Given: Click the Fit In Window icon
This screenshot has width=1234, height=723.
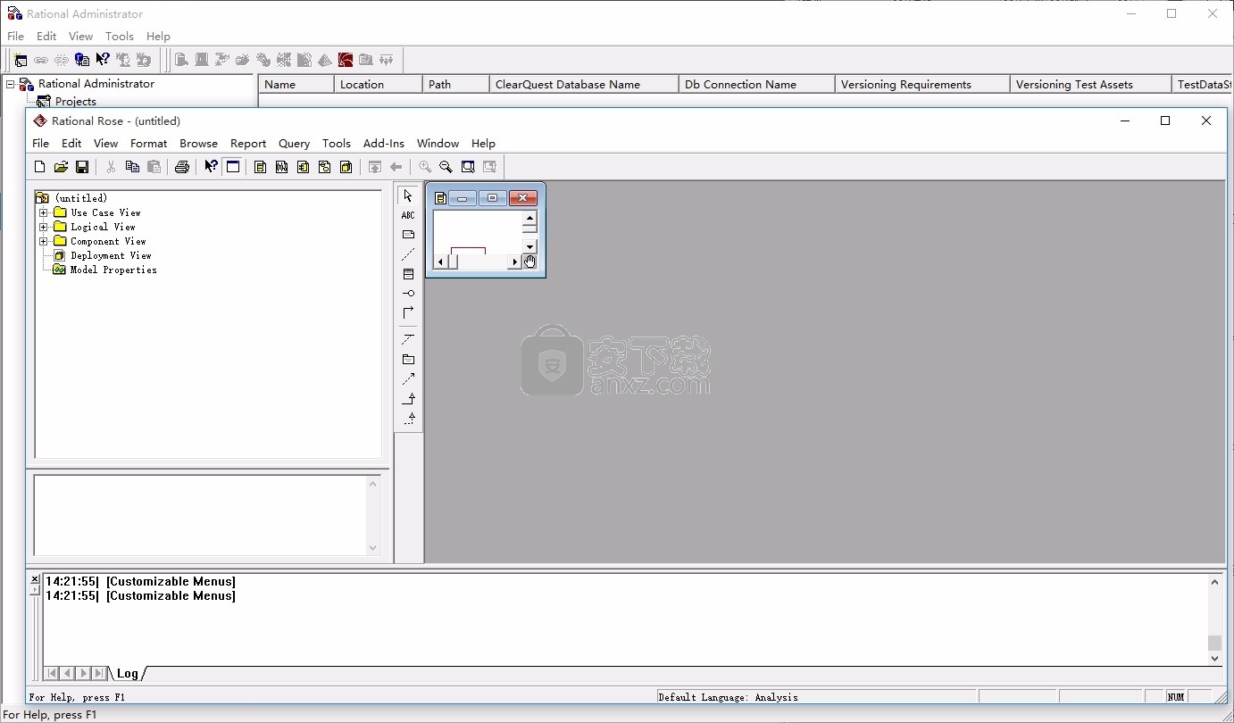Looking at the screenshot, I should point(468,167).
